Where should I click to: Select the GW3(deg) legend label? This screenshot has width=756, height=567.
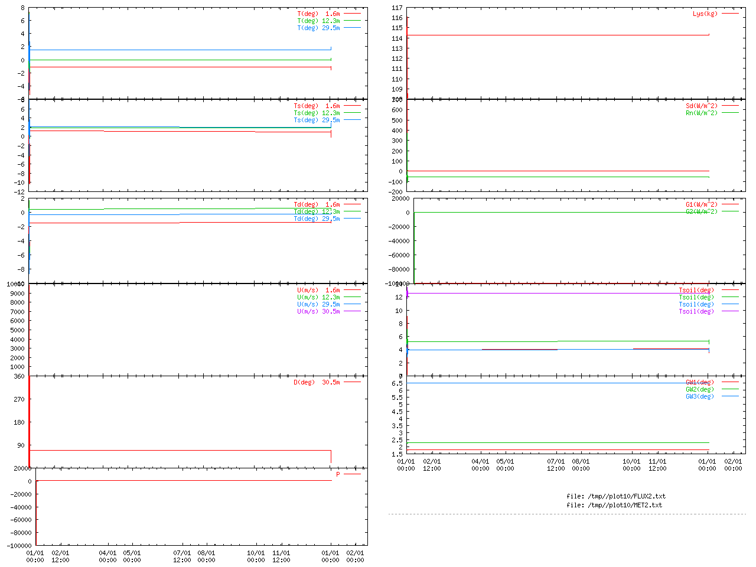(x=700, y=396)
